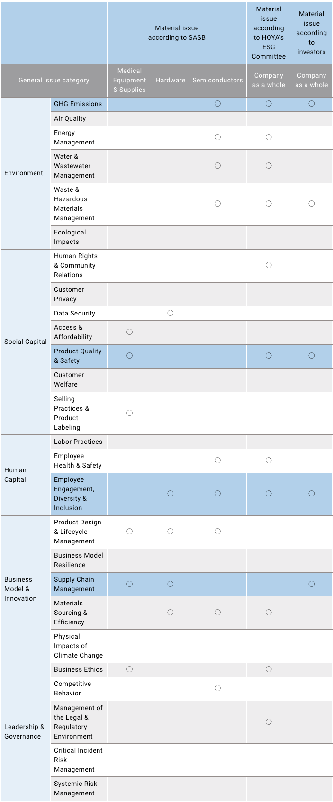Select the Leadership & Governance category cell
Viewport: 333px width, 802px height.
24,731
